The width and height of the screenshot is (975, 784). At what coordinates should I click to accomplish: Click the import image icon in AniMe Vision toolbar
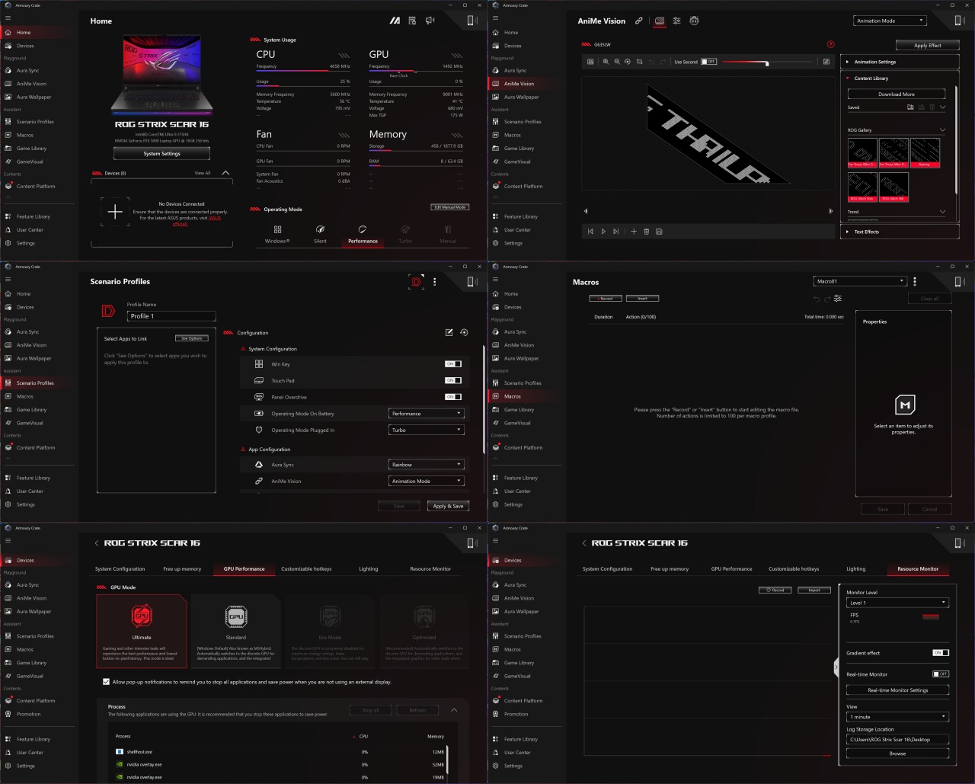click(590, 62)
